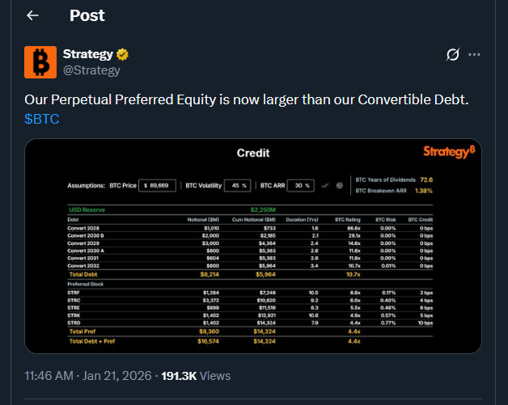Screen dimensions: 508x405
Task: Click the 191.3K Views count
Action: coord(196,375)
